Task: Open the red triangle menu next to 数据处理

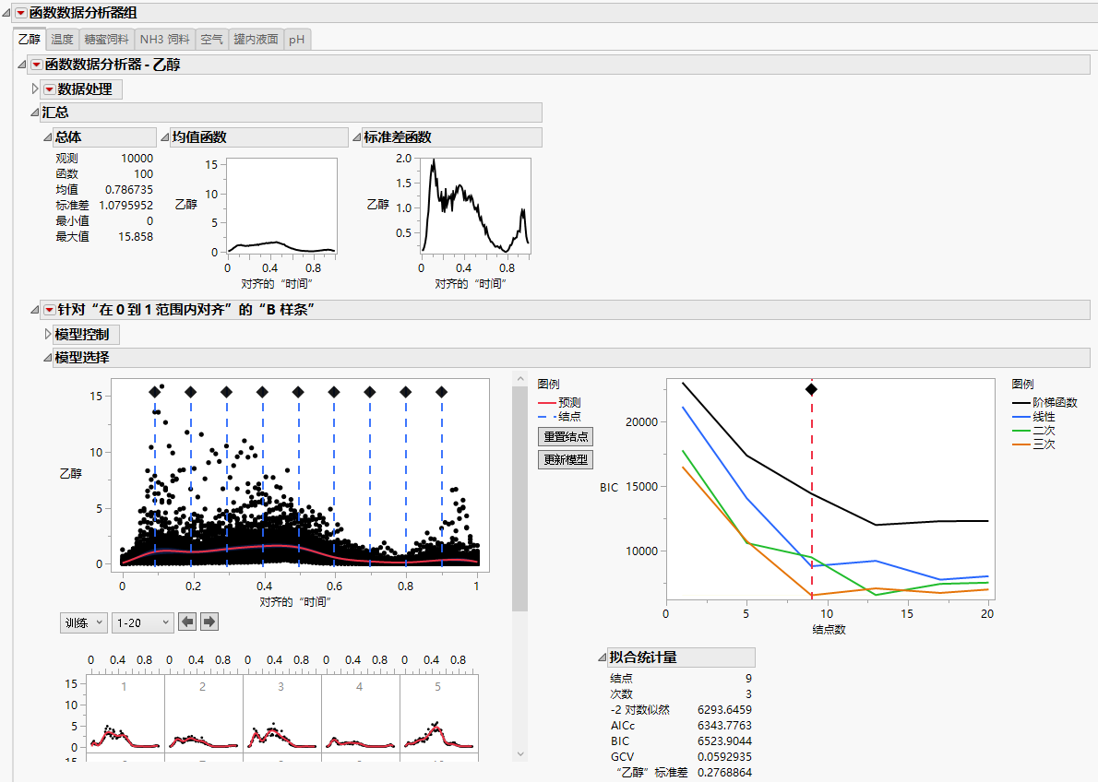Action: (x=48, y=89)
